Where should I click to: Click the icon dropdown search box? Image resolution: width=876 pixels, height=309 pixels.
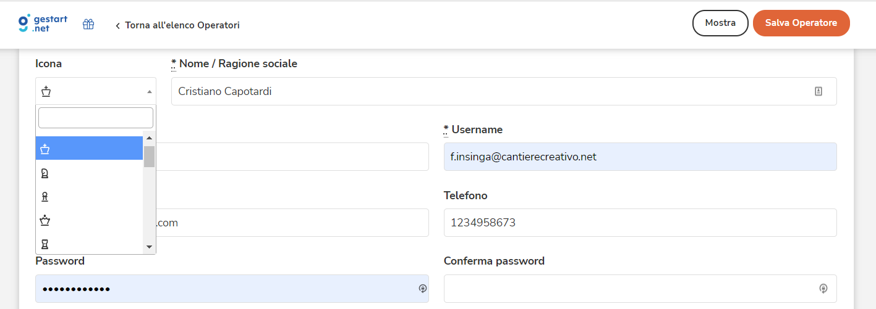pyautogui.click(x=96, y=117)
